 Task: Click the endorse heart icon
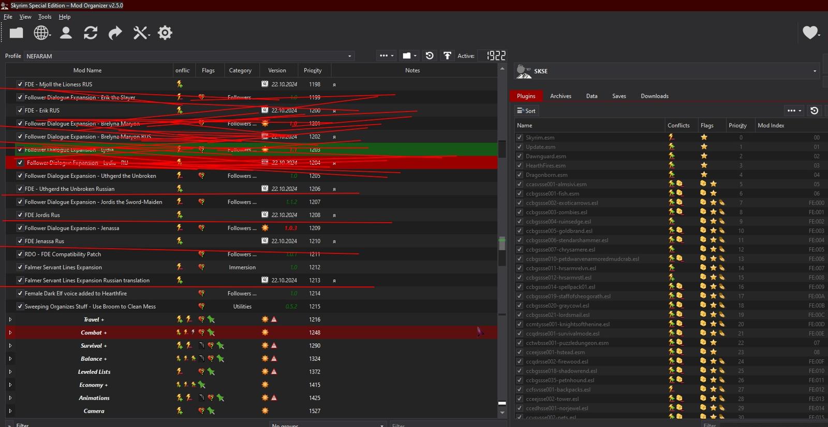click(x=810, y=33)
